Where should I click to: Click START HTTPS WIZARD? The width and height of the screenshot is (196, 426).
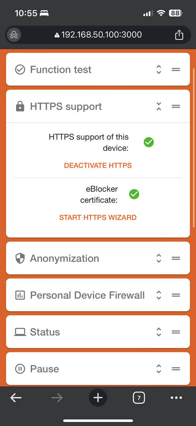coord(98,217)
